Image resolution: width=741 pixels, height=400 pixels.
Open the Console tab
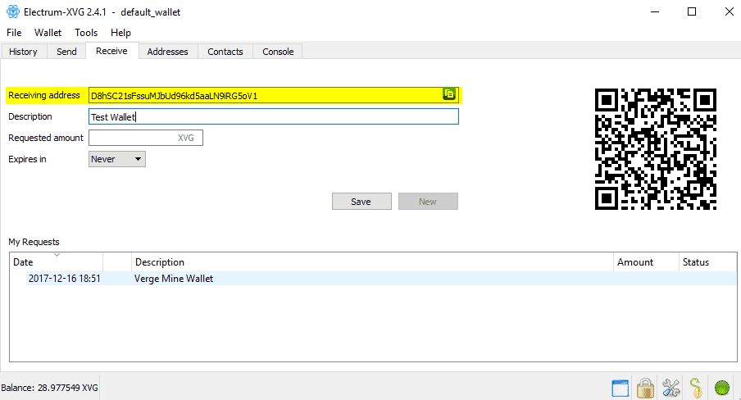click(x=278, y=52)
